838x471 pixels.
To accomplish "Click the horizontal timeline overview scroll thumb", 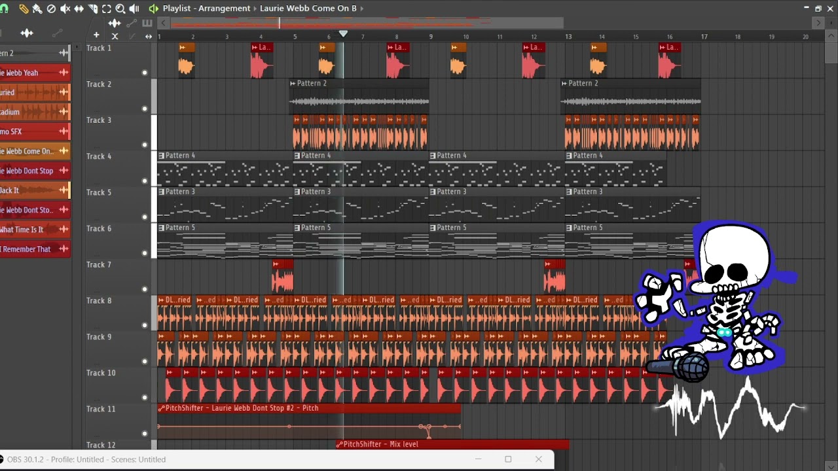I will [x=367, y=23].
